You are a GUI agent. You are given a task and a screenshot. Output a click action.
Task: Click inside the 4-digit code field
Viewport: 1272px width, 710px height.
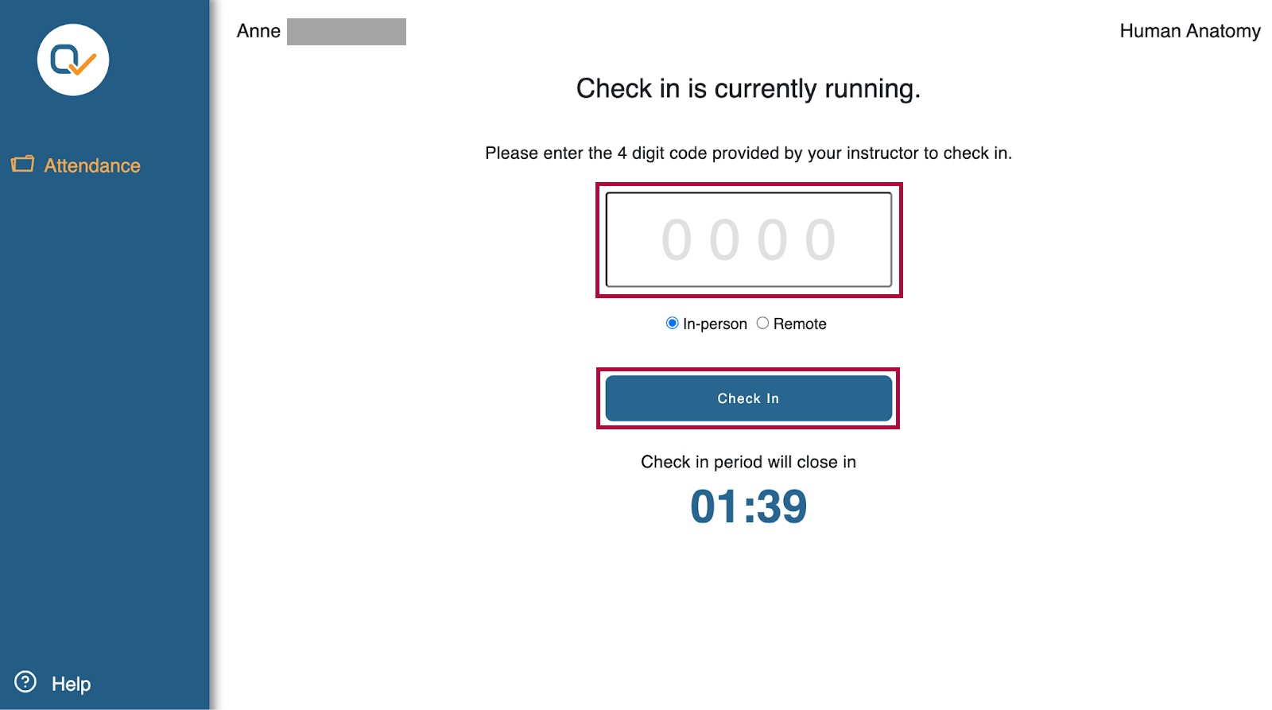(748, 239)
